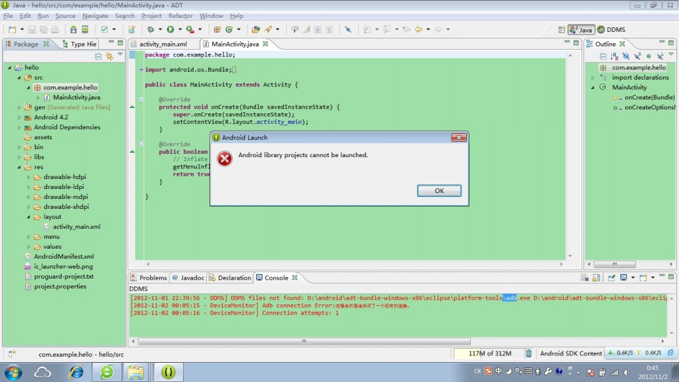The image size is (679, 382).
Task: Open Internet Explorer from taskbar
Action: (x=76, y=372)
